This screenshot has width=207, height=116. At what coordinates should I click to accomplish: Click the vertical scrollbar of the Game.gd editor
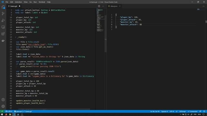pyautogui.click(x=105, y=34)
